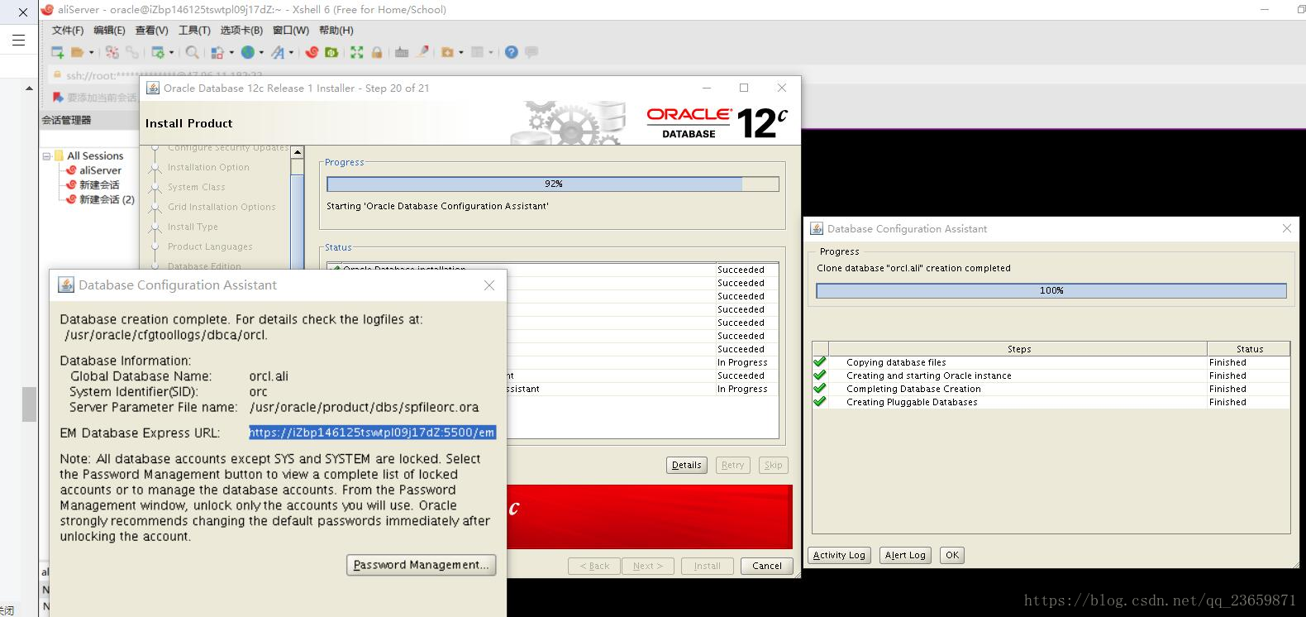This screenshot has height=617, width=1306.
Task: Open the session properties dropdown arrow
Action: point(171,52)
